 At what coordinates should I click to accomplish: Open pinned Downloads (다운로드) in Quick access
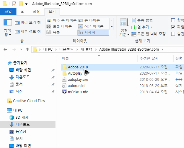19,77
